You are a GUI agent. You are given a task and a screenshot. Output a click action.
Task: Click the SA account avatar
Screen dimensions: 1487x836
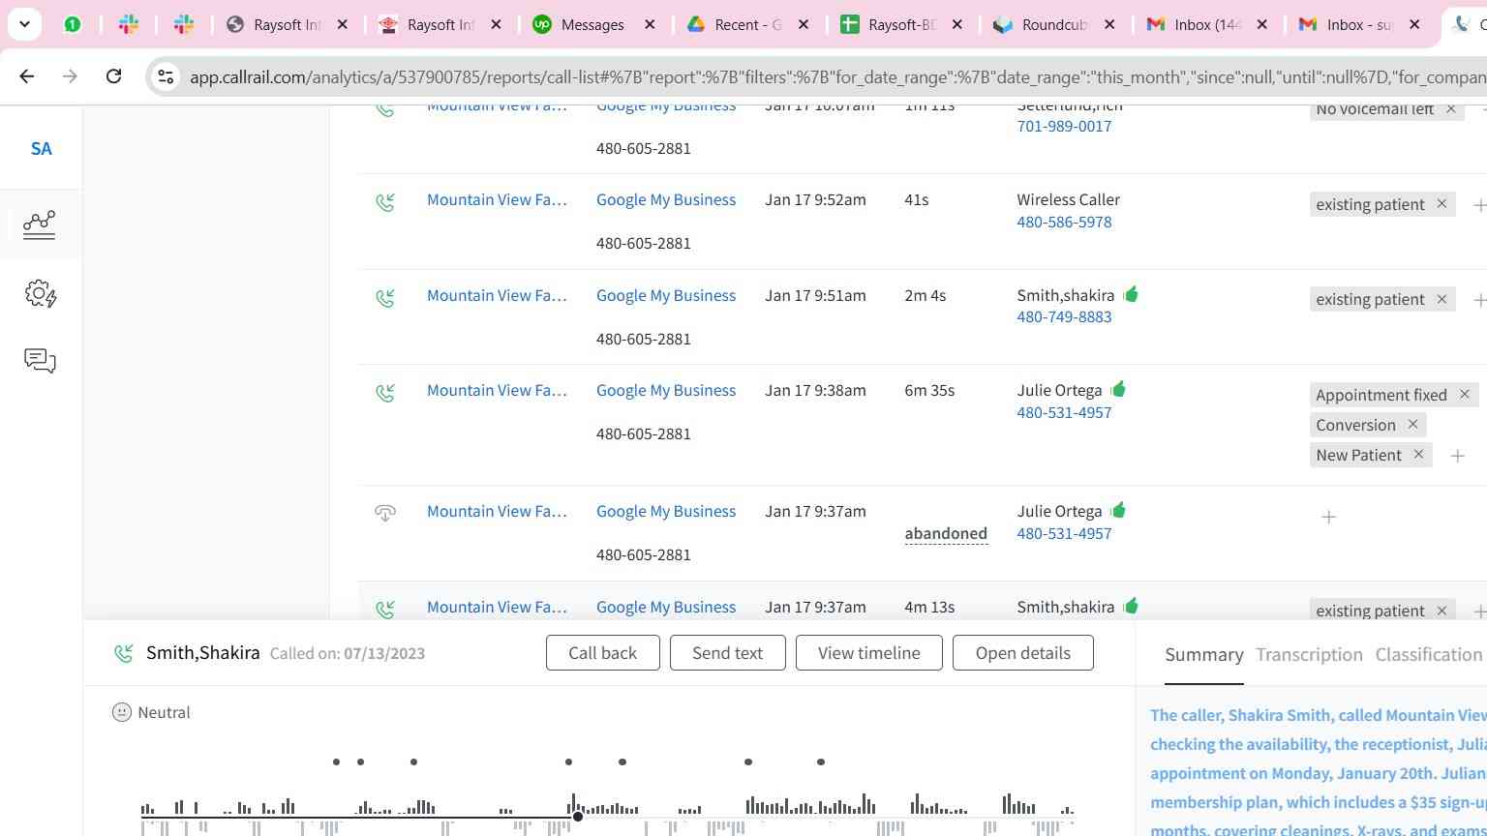[x=41, y=149]
